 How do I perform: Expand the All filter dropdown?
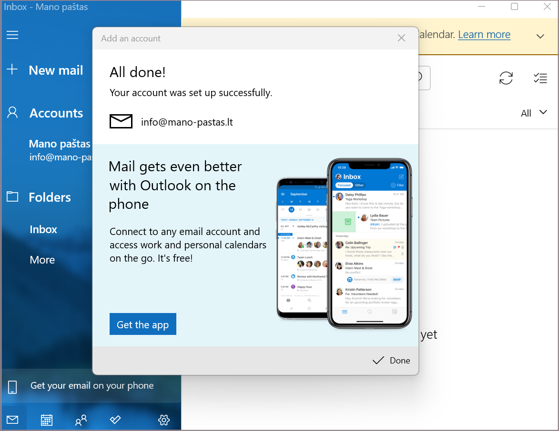tap(534, 113)
